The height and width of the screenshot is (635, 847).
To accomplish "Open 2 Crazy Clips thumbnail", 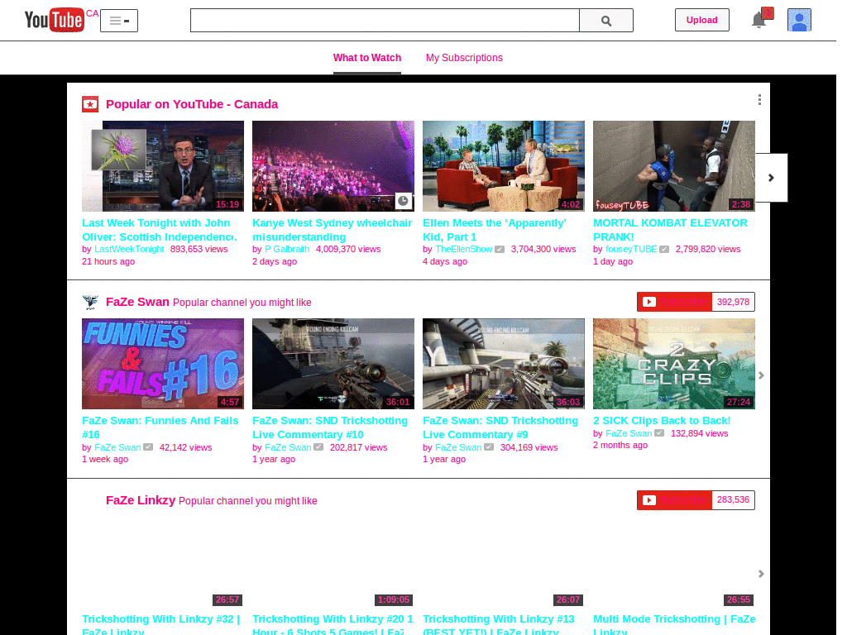I will pos(673,364).
